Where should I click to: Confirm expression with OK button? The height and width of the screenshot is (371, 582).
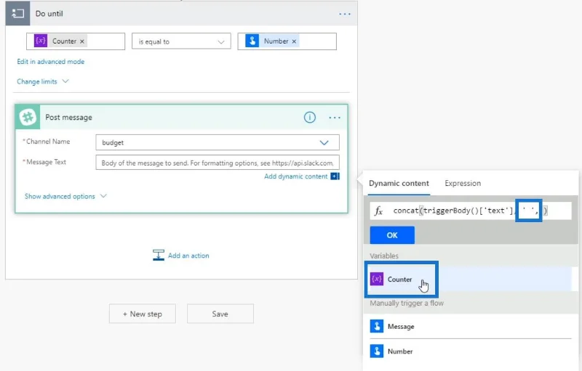pos(392,235)
